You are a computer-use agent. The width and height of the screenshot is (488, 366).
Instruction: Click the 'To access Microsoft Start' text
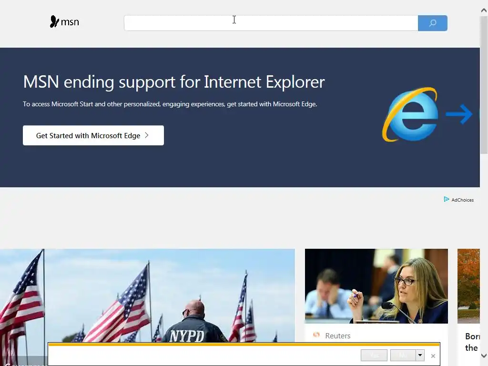click(x=170, y=104)
